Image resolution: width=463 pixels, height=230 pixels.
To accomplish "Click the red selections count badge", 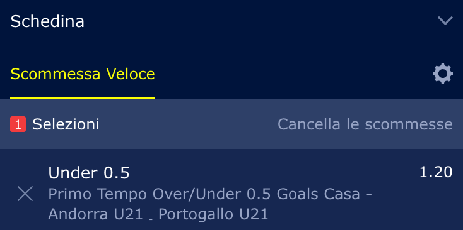I will point(18,124).
